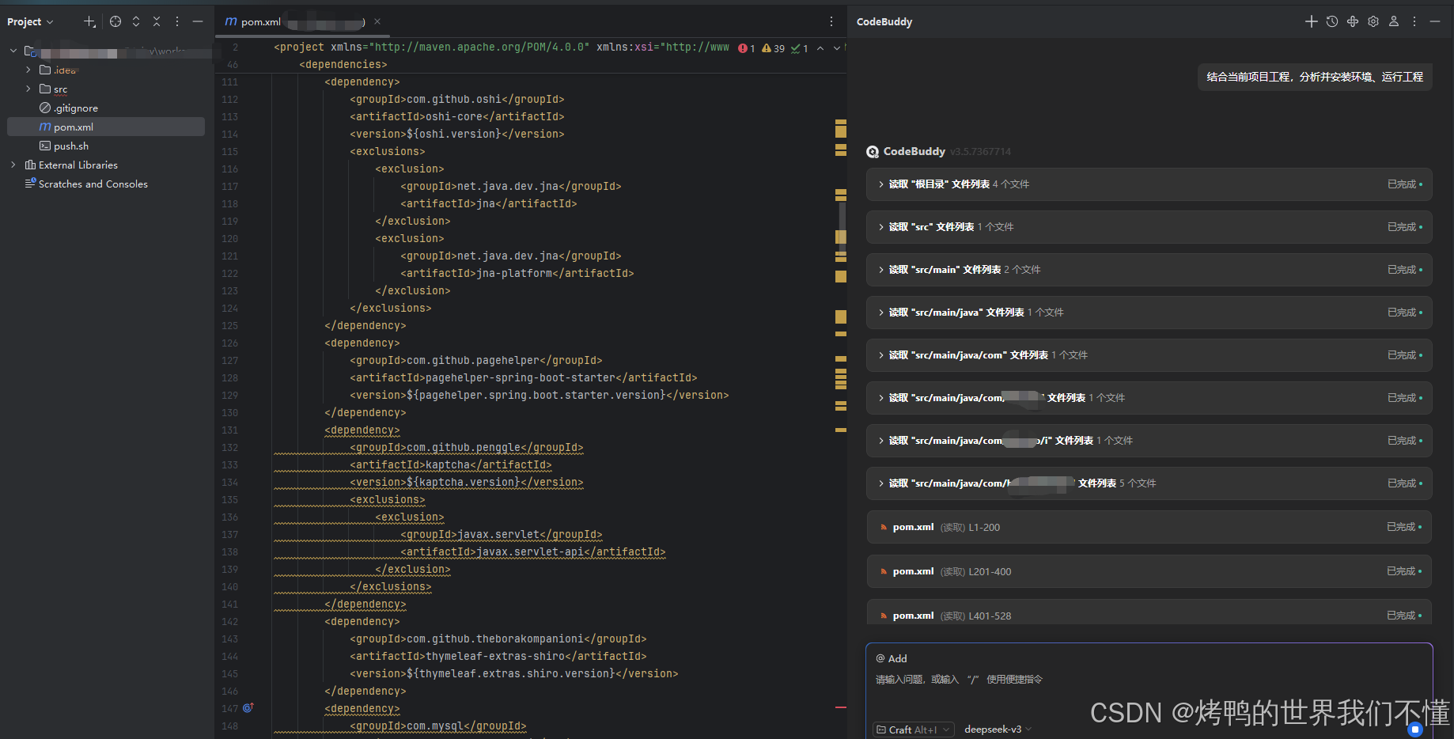Open the Project view dropdown
This screenshot has height=739, width=1454.
coord(30,22)
